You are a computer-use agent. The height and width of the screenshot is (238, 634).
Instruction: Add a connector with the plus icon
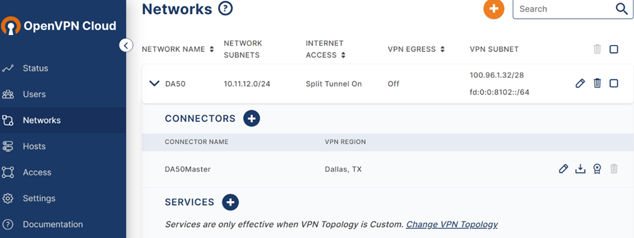click(252, 118)
